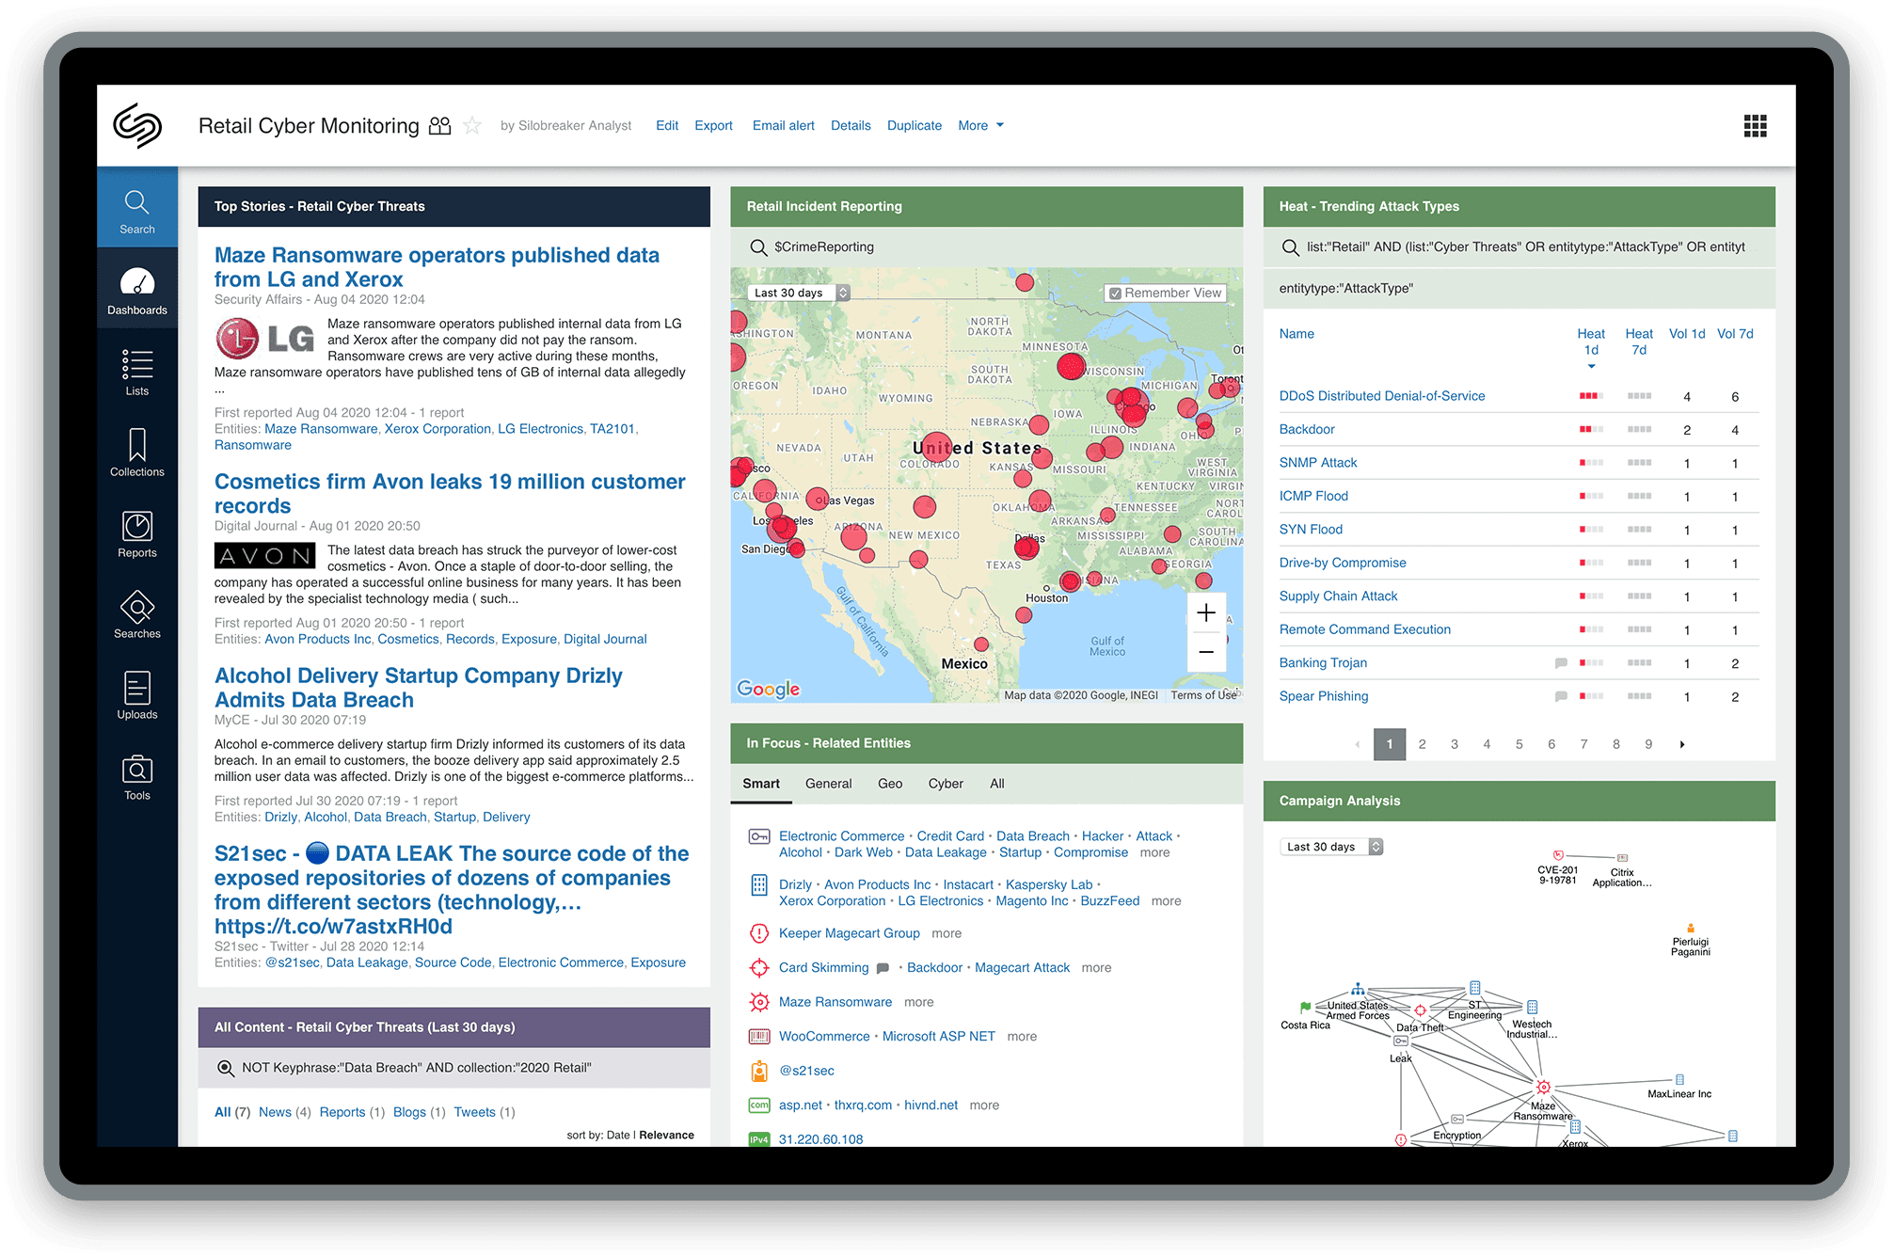The height and width of the screenshot is (1256, 1893).
Task: Click the Silobreaker logo
Action: tap(137, 125)
